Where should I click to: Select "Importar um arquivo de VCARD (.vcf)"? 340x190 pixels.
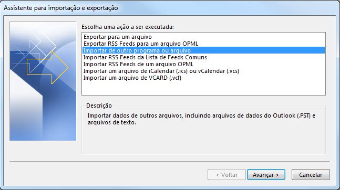132,78
